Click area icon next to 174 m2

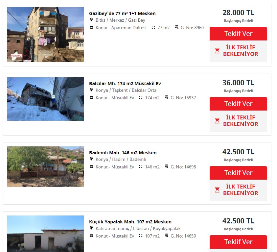141,97
